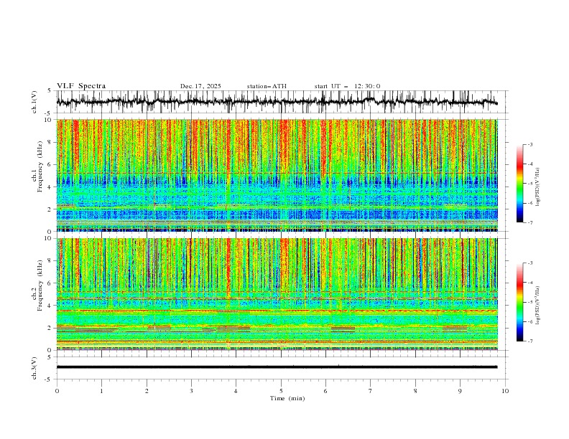Click the date 'Dec. 17, 2025'
569x439 pixels.
(200, 86)
